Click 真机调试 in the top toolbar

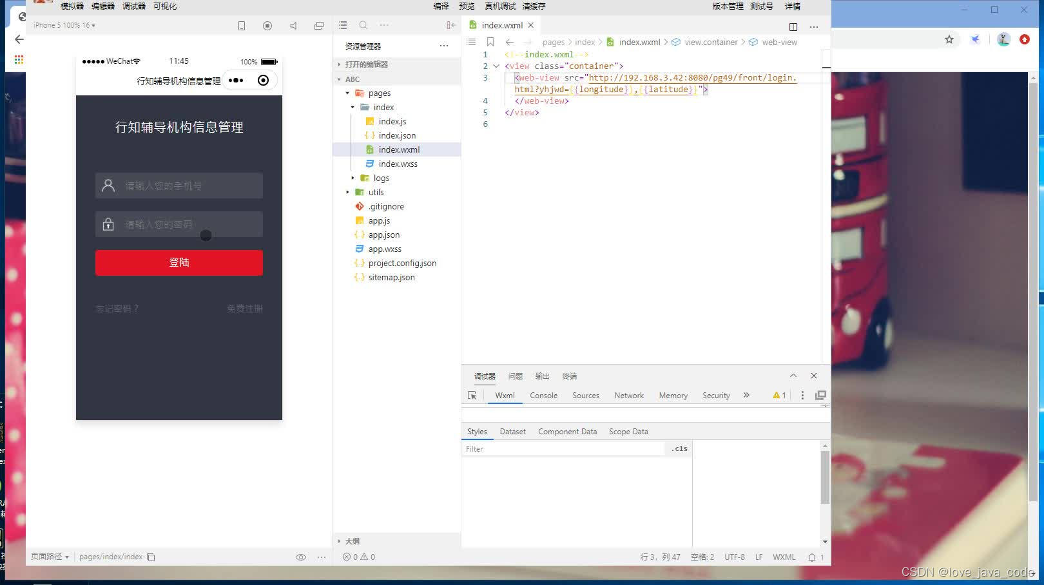500,6
